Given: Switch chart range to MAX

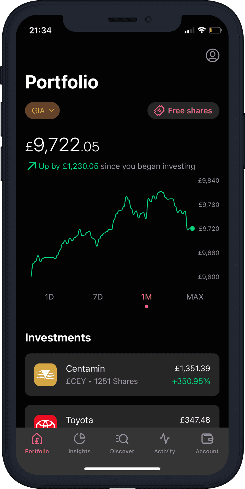Looking at the screenshot, I should point(195,297).
